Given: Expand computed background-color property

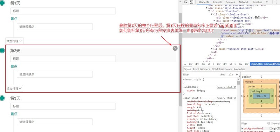Looking at the screenshot, I should [242, 128].
